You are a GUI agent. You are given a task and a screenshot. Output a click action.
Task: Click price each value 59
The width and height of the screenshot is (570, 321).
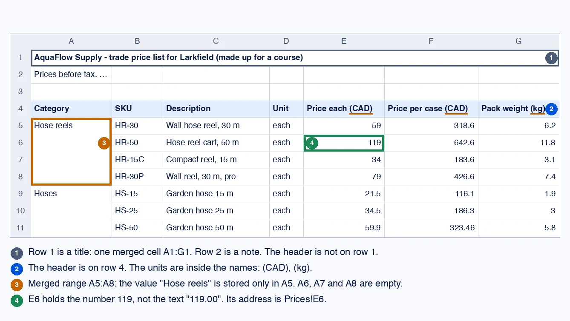344,126
